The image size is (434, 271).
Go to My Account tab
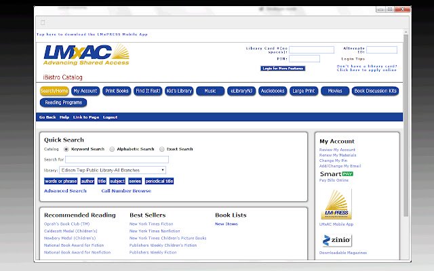click(85, 91)
